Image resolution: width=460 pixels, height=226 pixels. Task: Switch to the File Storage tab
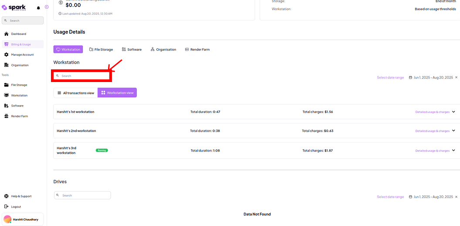pos(101,50)
